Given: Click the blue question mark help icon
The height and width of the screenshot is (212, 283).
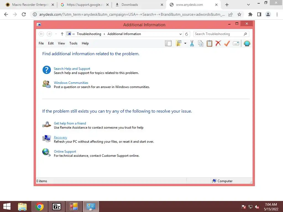Looking at the screenshot, I should [x=46, y=70].
